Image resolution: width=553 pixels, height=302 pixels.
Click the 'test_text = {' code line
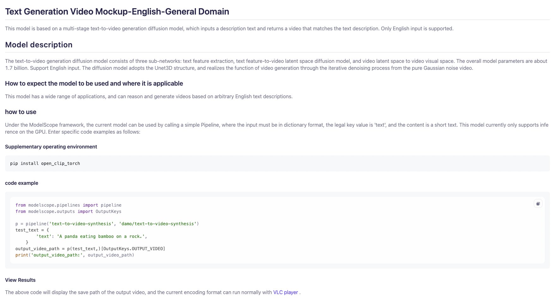(32, 230)
